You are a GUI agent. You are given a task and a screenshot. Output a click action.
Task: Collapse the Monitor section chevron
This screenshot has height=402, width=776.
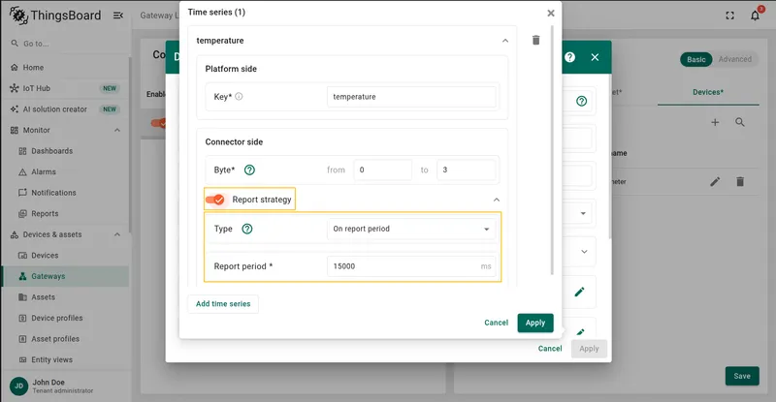[x=117, y=130]
